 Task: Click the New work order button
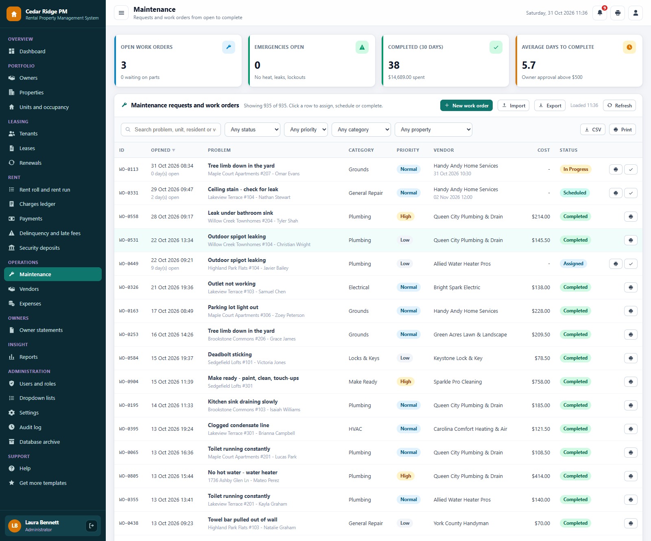466,105
